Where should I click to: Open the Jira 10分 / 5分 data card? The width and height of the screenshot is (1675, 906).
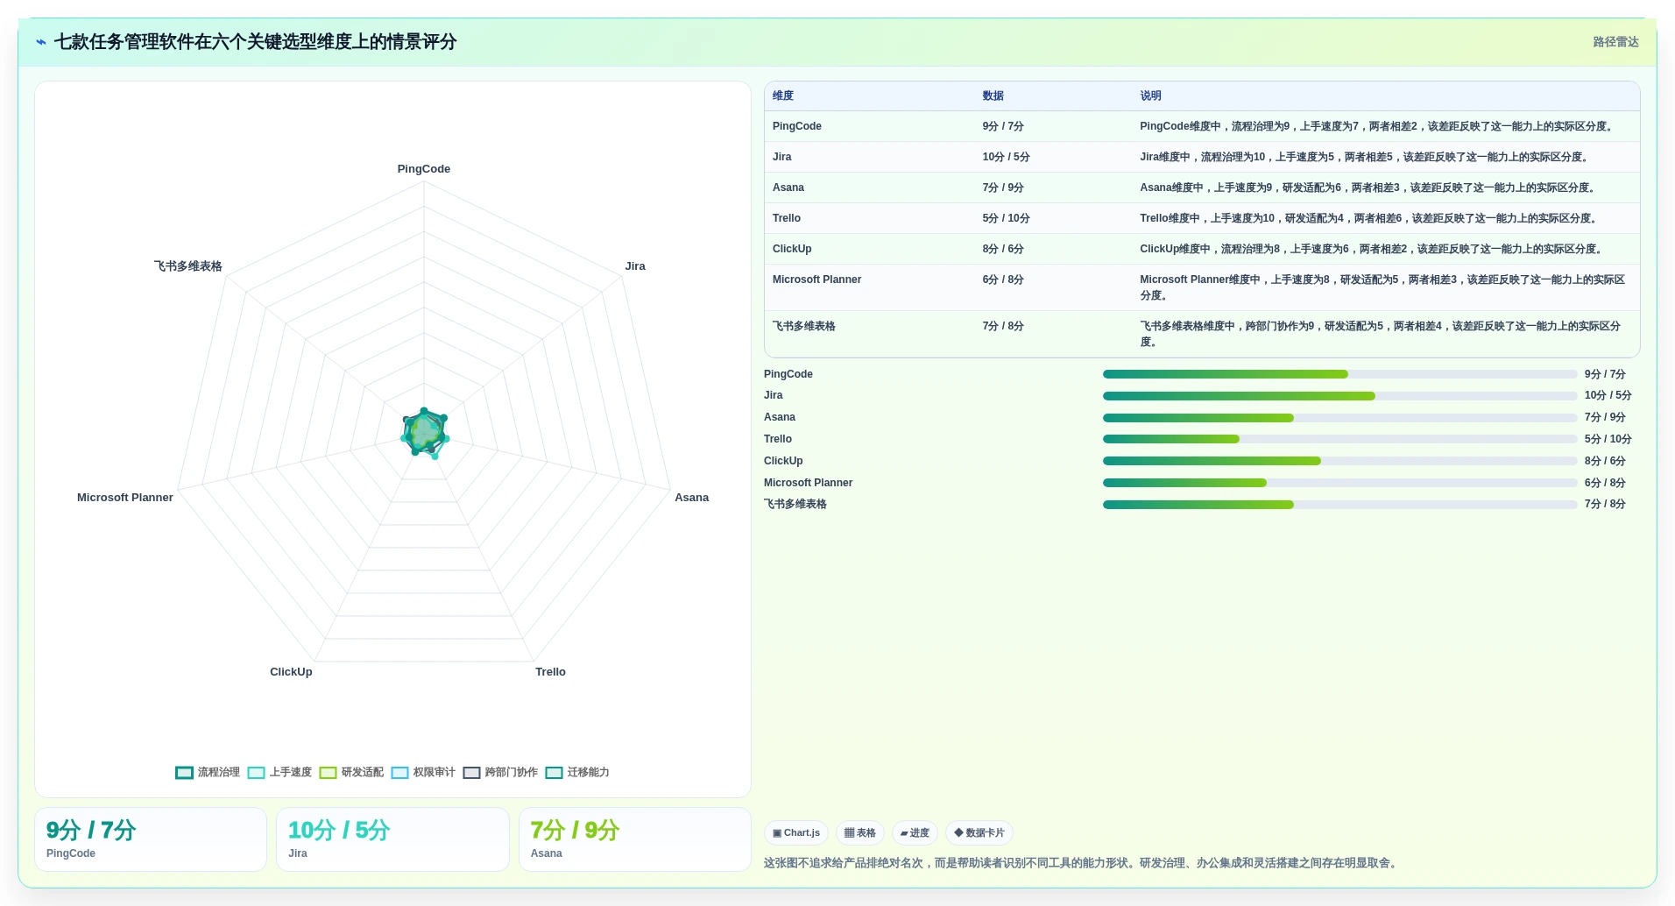pyautogui.click(x=392, y=839)
